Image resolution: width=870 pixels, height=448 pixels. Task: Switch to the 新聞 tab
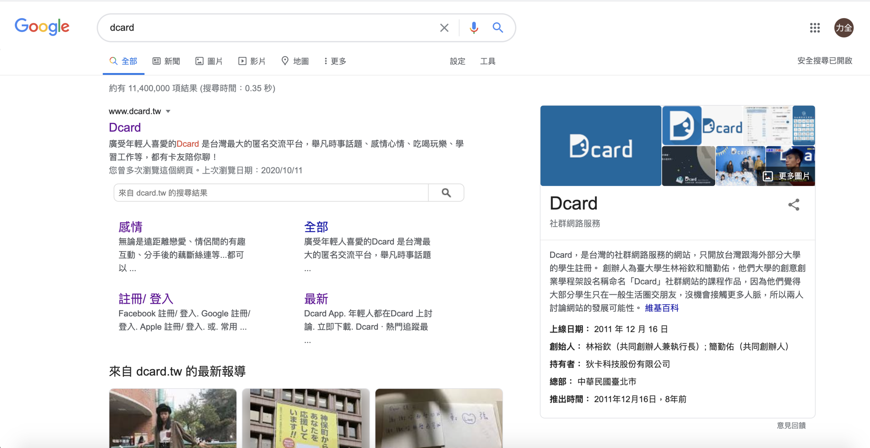pos(166,61)
